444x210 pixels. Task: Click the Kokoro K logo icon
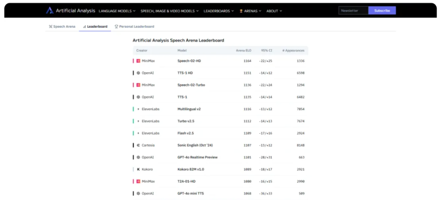click(138, 169)
